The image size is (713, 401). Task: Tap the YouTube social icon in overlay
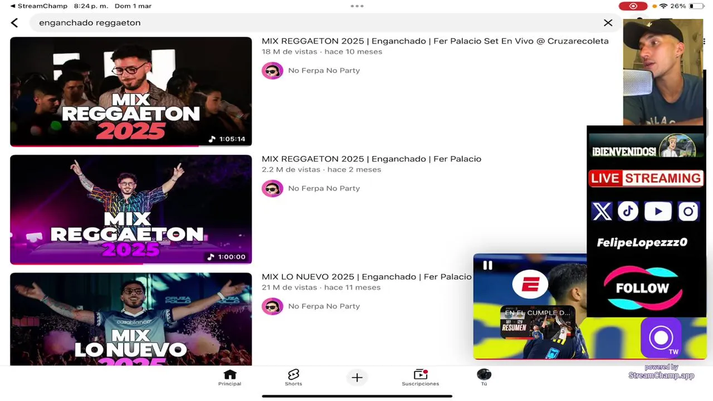click(658, 212)
